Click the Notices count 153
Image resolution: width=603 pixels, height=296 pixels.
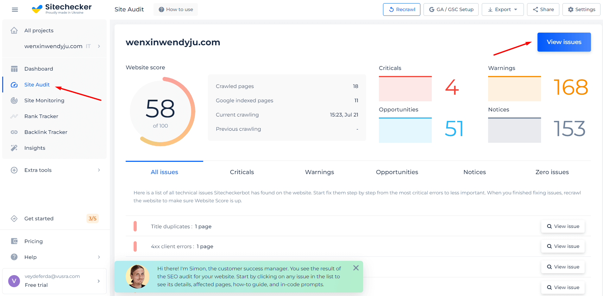tap(569, 129)
